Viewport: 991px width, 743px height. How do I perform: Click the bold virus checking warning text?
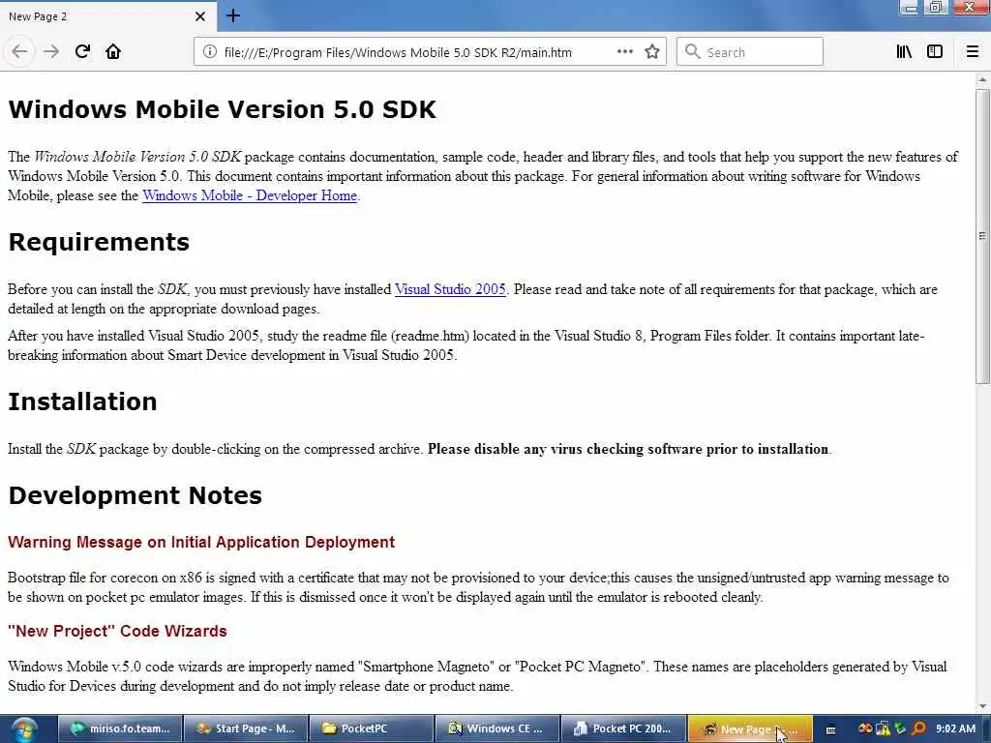coord(627,449)
